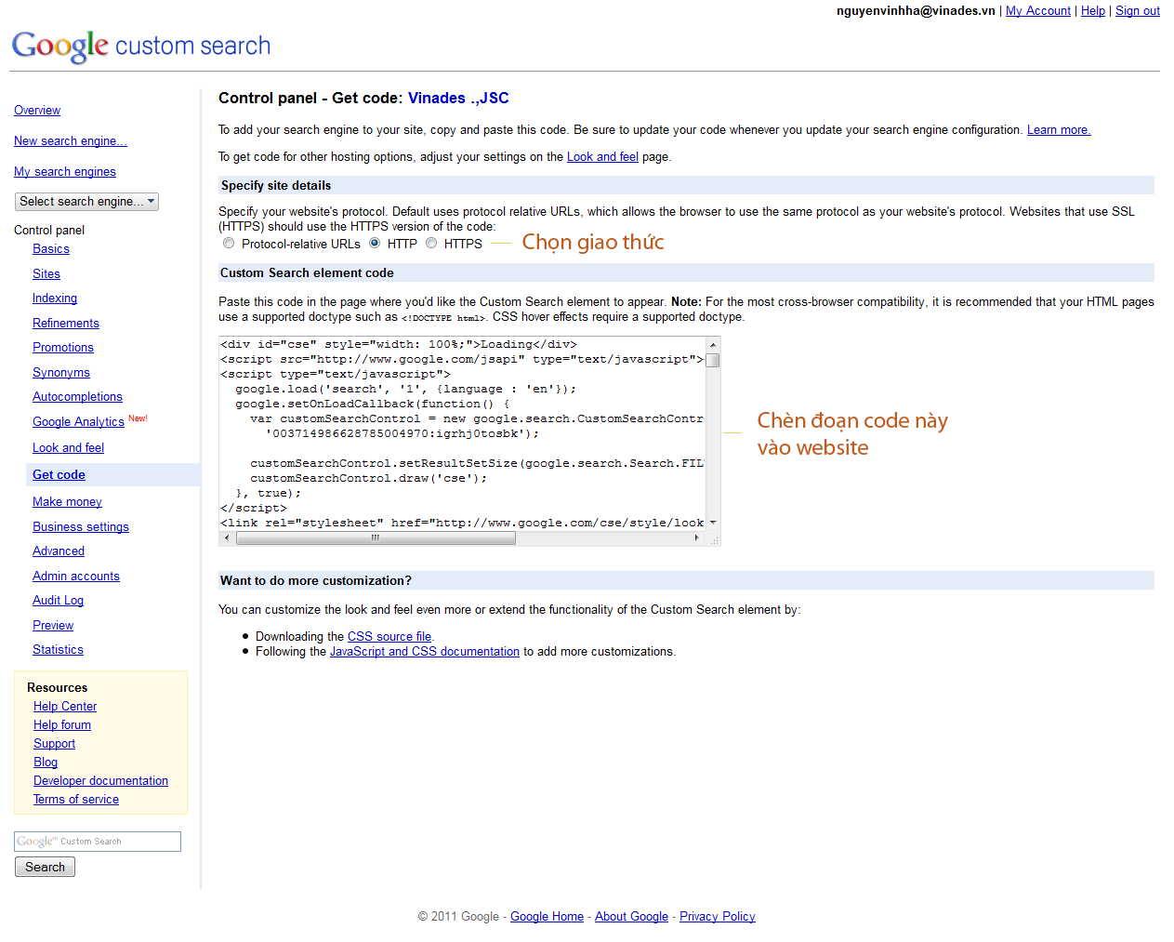
Task: Open the Overview page link
Action: [x=37, y=111]
